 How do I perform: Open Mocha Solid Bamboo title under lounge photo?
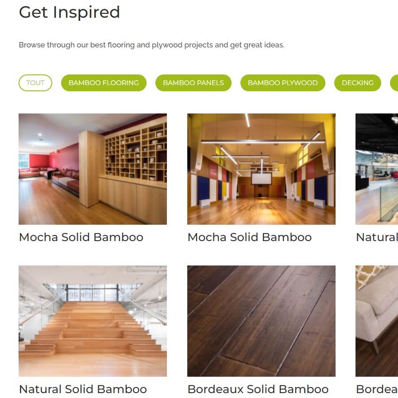click(81, 238)
